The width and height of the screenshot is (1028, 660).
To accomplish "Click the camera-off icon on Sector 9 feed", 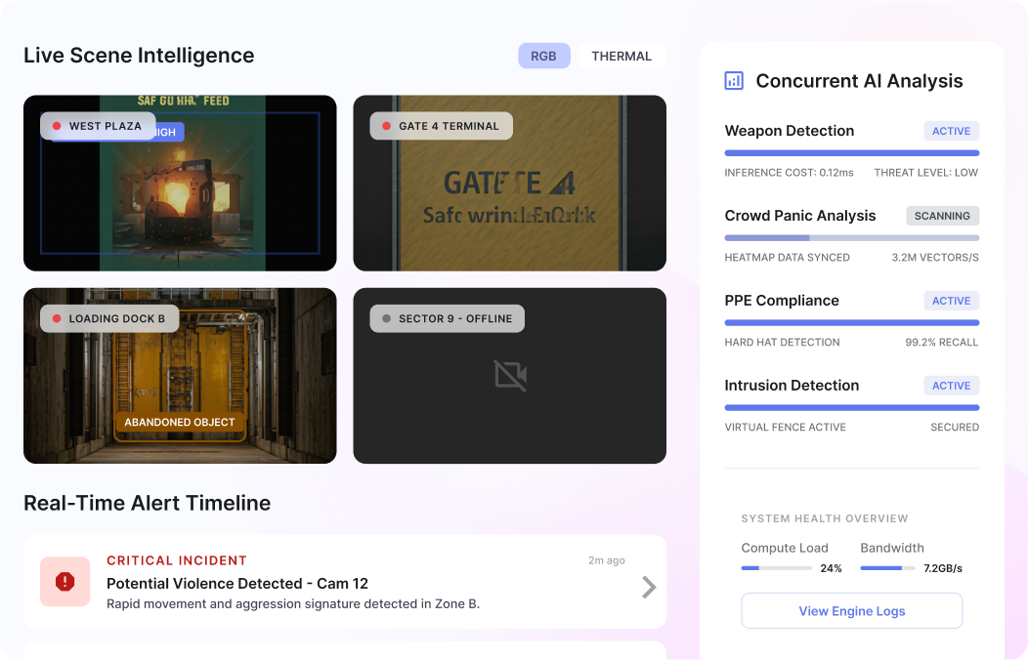I will coord(509,375).
